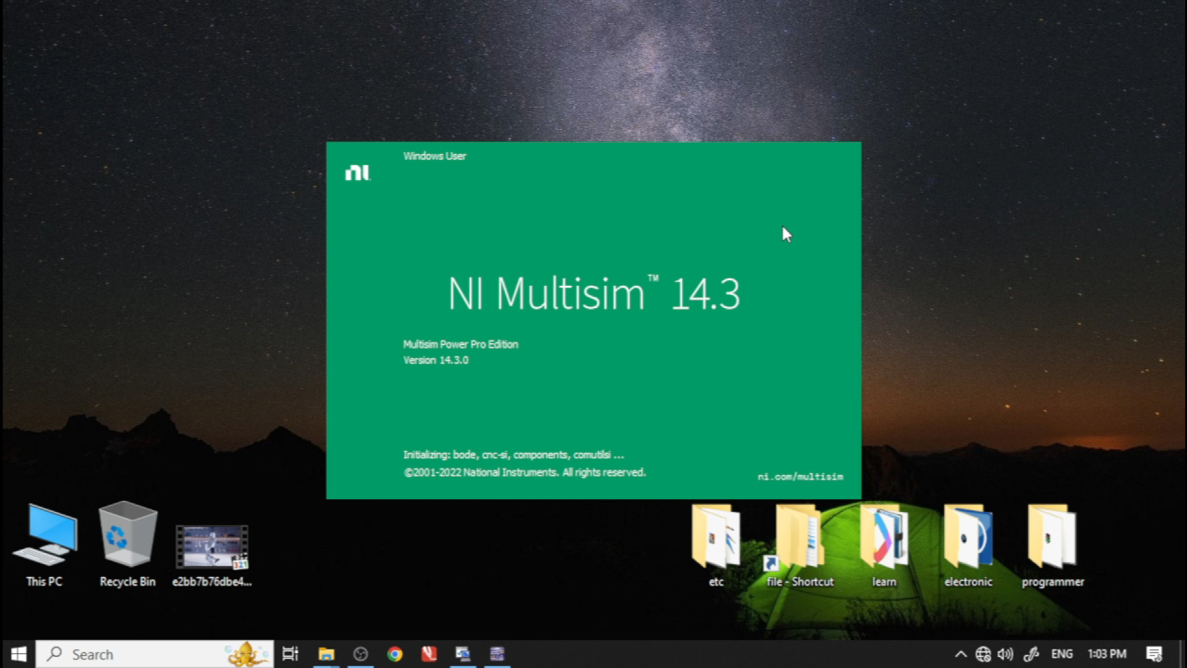Screen dimensions: 1187x668
Task: Click the National Instruments copyright line
Action: 525,472
